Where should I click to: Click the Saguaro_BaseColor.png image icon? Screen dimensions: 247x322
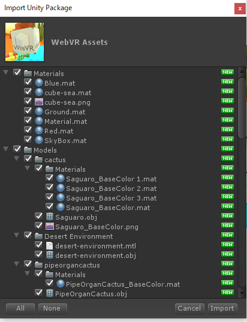[50, 226]
